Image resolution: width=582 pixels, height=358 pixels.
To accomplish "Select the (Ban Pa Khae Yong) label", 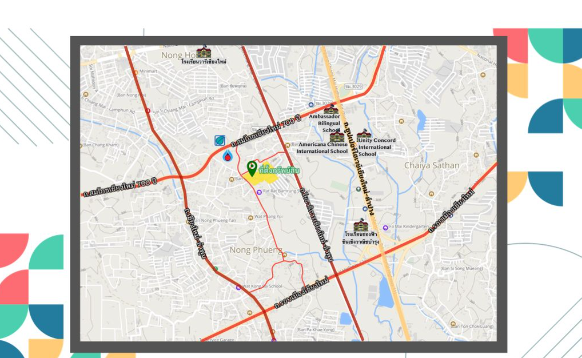I will (315, 329).
